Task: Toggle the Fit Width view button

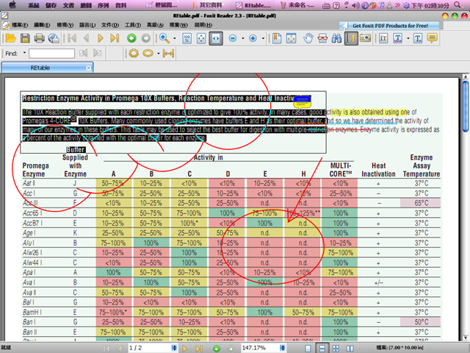Action: coord(216,38)
